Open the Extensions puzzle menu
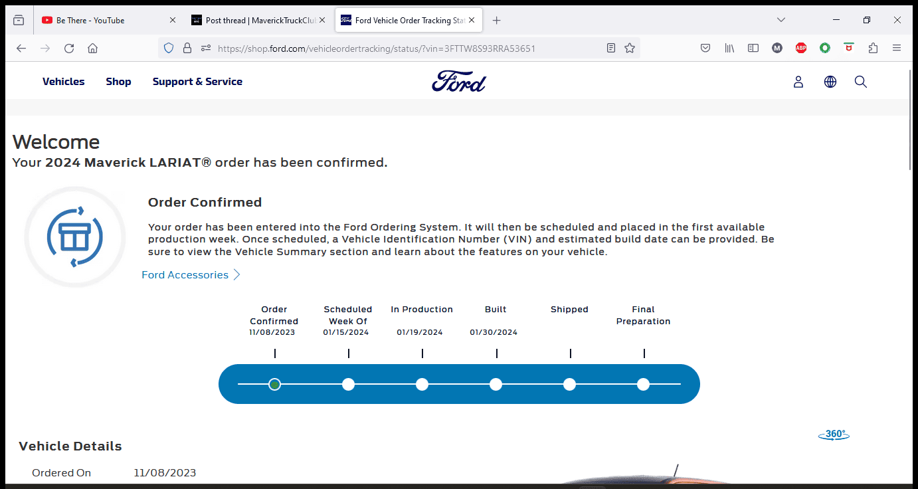 tap(873, 48)
